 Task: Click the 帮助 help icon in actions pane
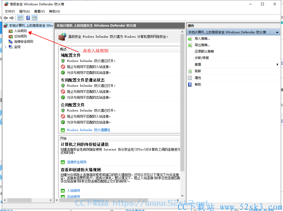tap(190, 85)
